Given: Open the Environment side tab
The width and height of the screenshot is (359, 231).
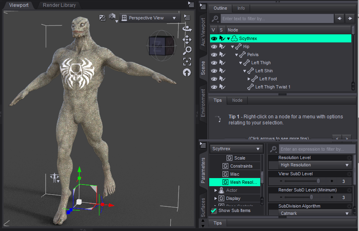Looking at the screenshot, I should [x=203, y=103].
